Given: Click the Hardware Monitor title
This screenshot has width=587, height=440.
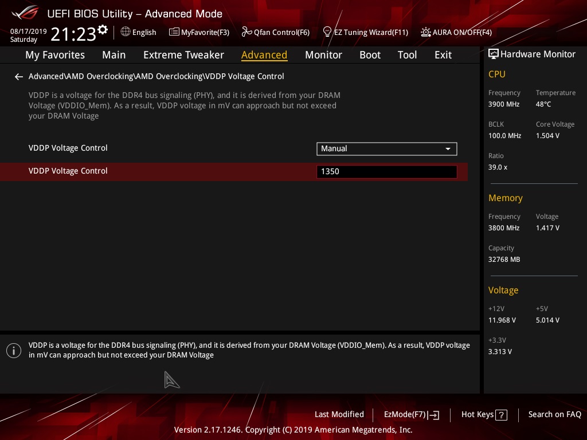Looking at the screenshot, I should click(538, 54).
